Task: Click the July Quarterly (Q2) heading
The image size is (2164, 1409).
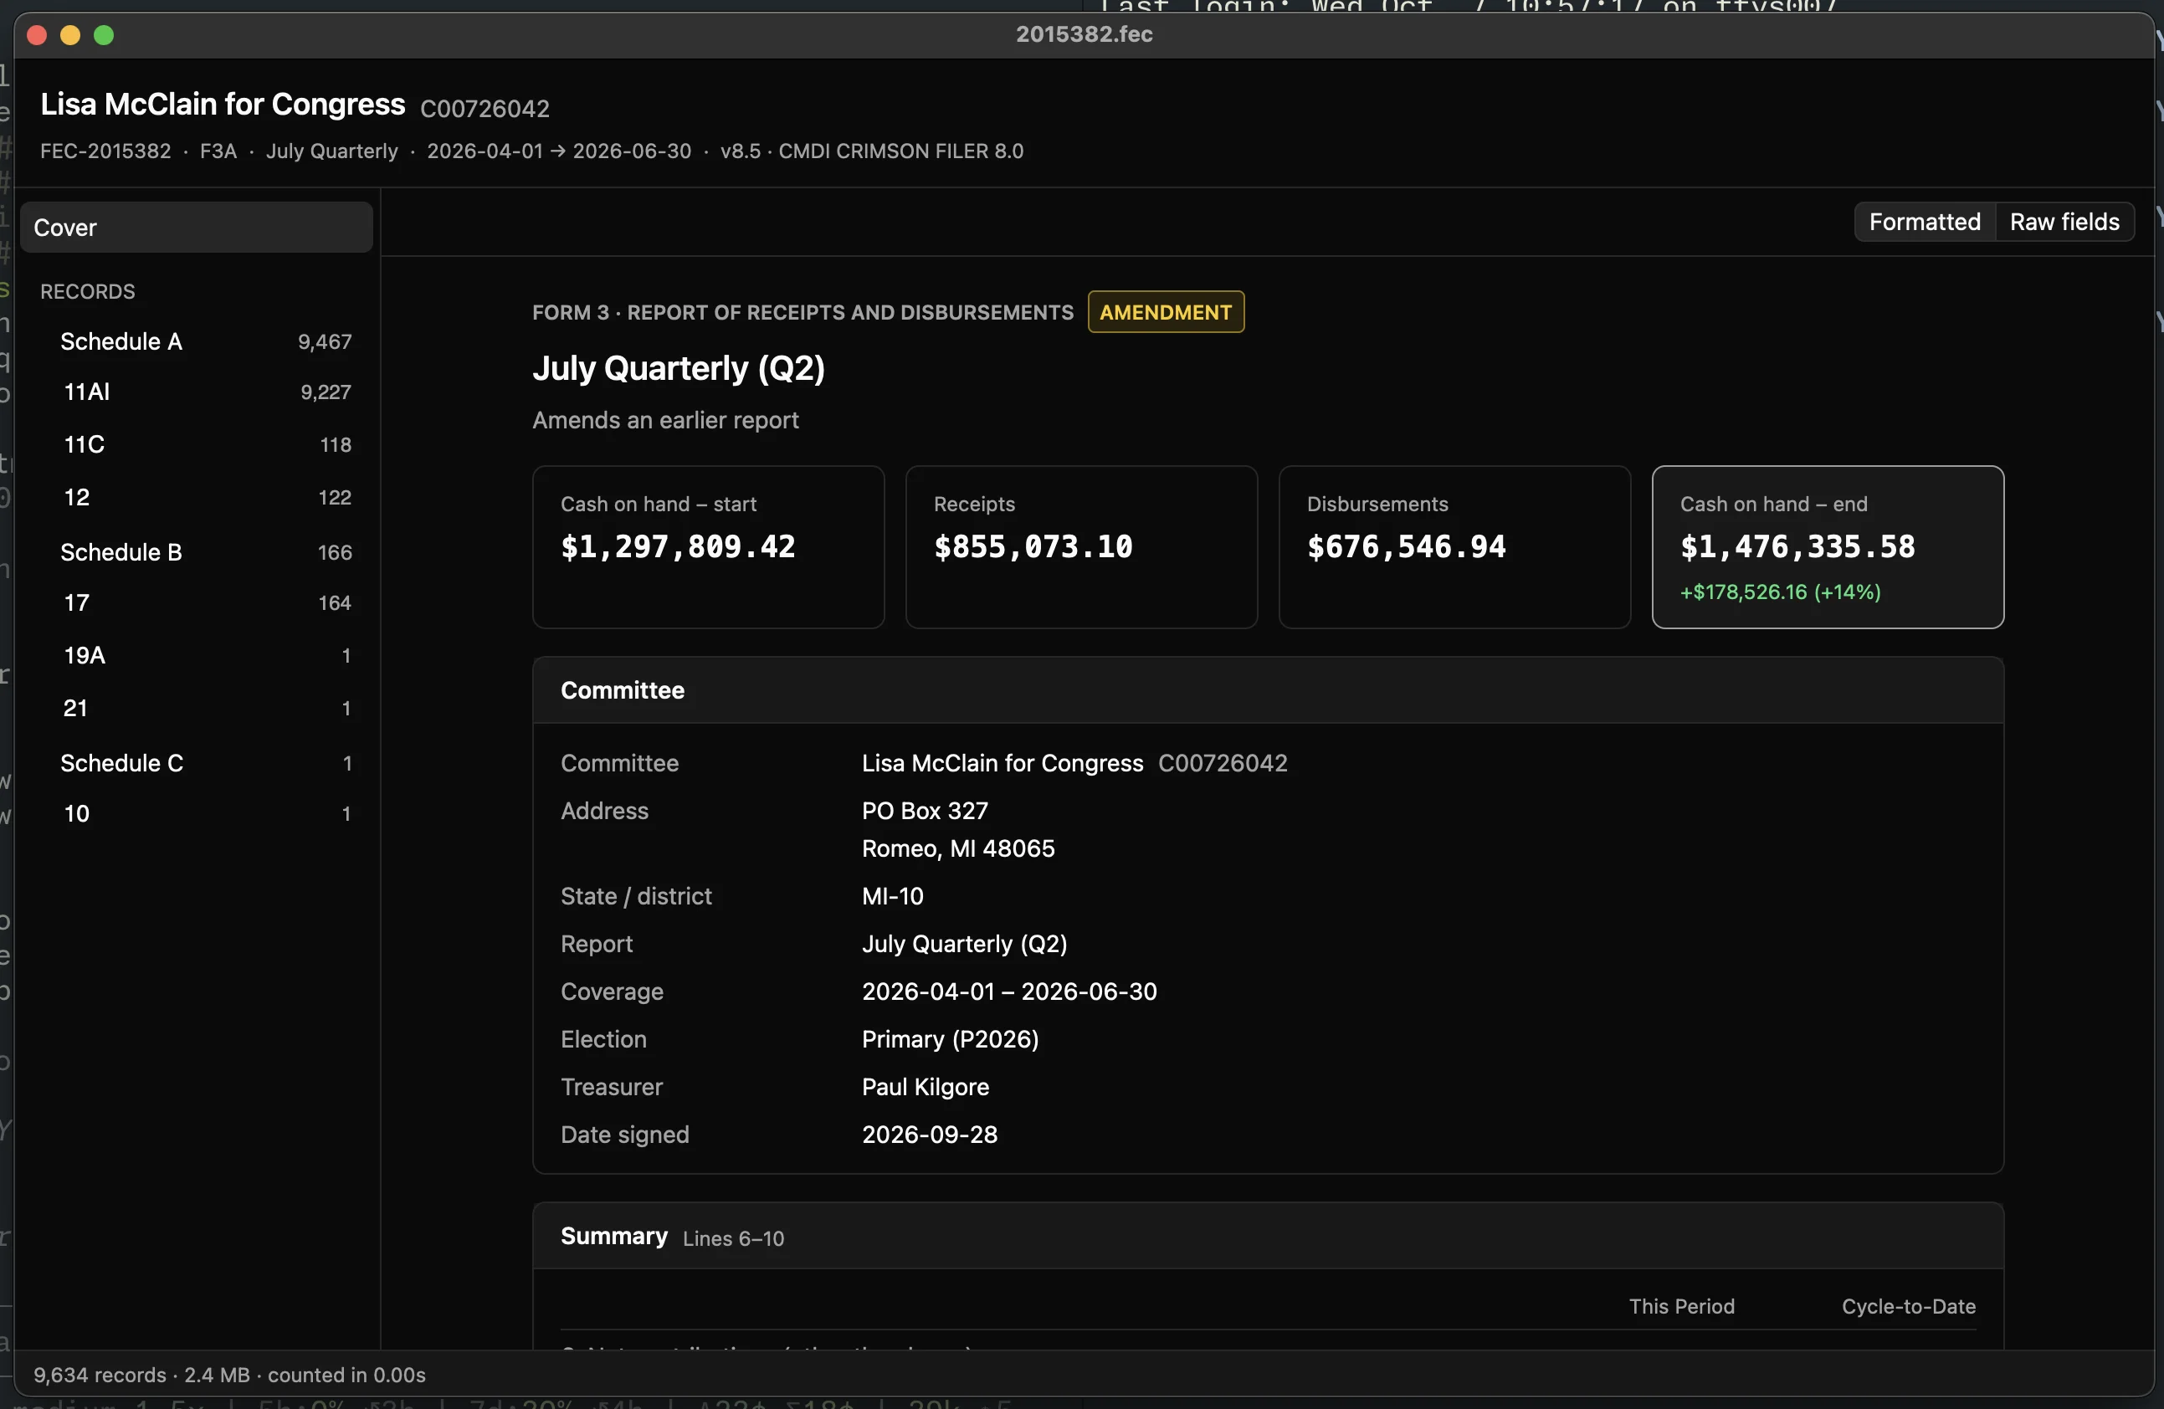Action: coord(679,368)
